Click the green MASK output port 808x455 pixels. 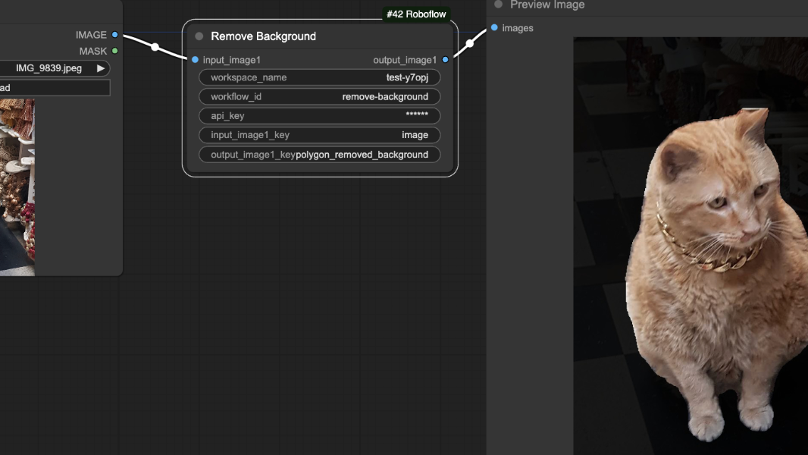(x=115, y=51)
